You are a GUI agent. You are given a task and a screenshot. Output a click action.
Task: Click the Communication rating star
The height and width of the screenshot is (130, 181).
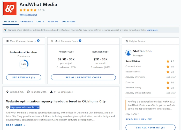(x=168, y=67)
